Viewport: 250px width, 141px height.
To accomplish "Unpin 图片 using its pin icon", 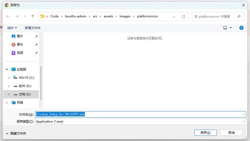I will click(37, 36).
